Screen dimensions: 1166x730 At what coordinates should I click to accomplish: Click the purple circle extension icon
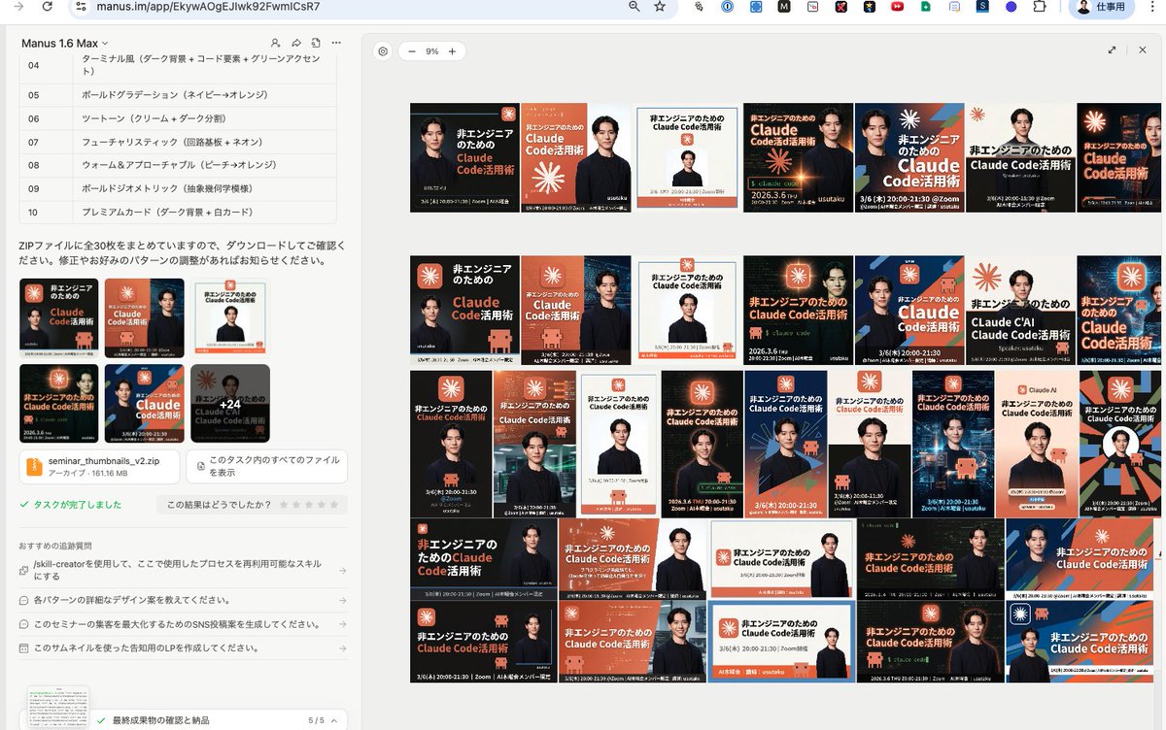click(1011, 7)
